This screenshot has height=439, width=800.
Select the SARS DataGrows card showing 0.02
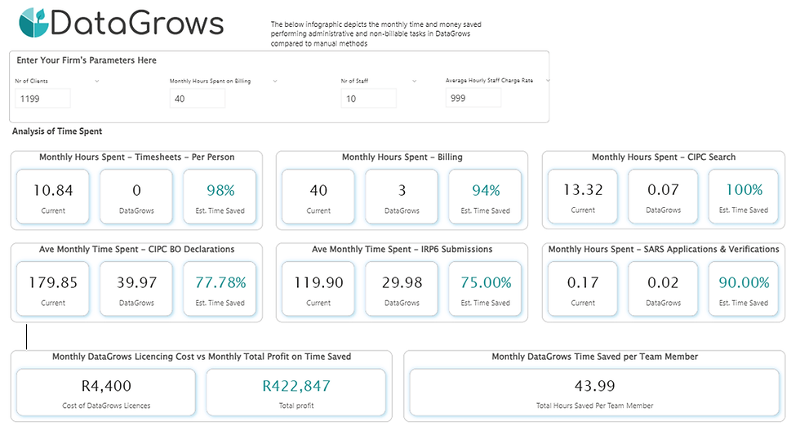pos(663,289)
